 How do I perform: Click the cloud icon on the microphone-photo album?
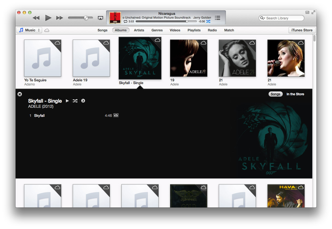pyautogui.click(x=301, y=43)
